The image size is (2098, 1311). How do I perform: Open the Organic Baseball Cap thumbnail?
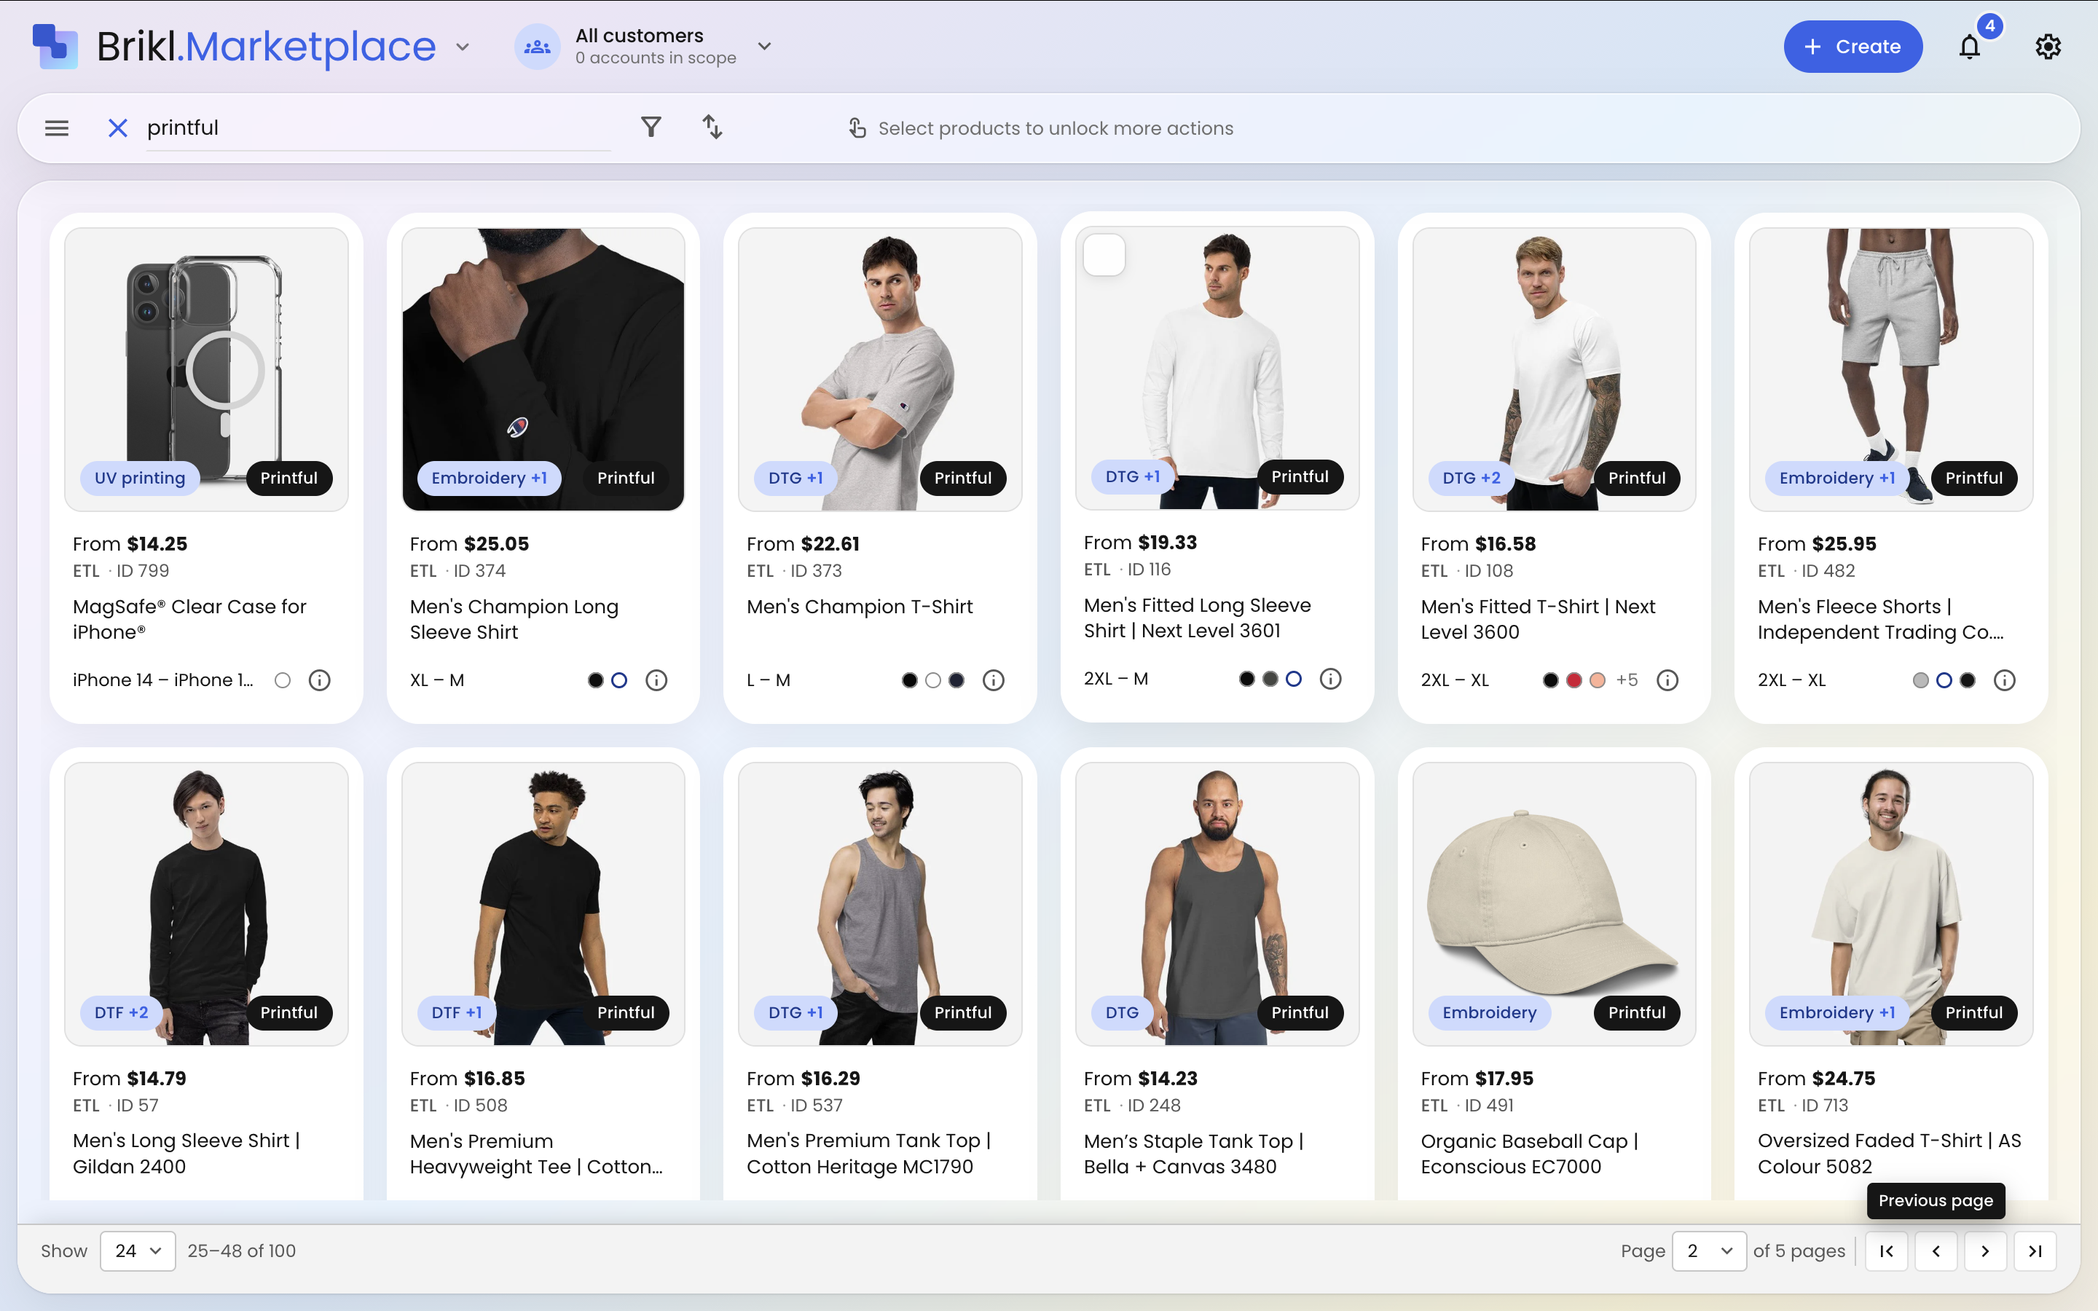(x=1555, y=905)
